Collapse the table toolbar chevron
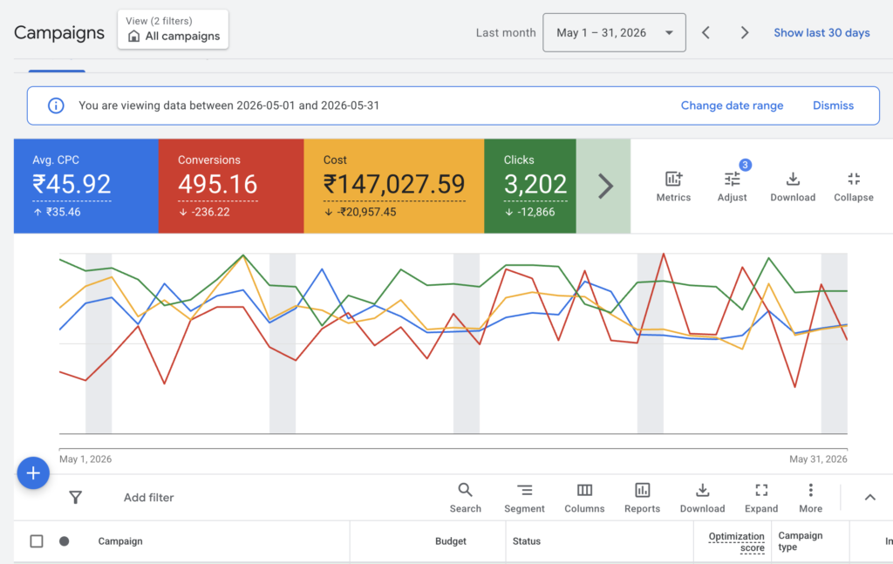The image size is (893, 564). (869, 498)
